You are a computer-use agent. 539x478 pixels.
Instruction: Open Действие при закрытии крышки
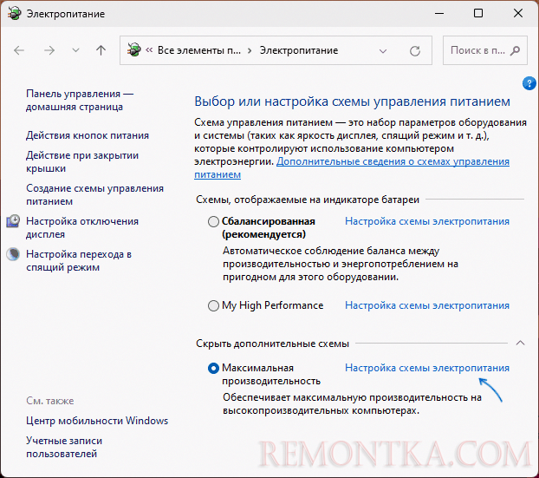click(x=82, y=161)
